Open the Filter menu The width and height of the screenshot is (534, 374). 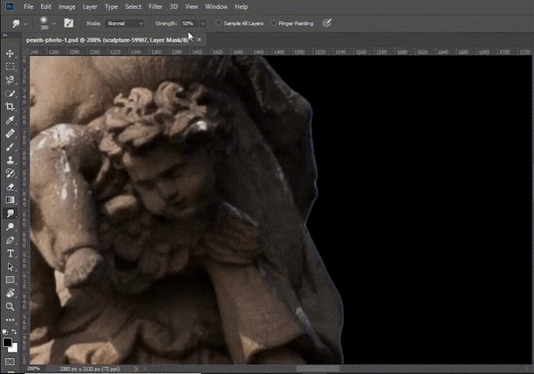point(157,6)
